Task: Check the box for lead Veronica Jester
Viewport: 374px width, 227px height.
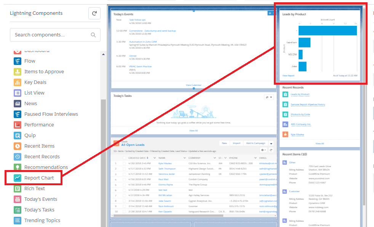Action: coord(124,174)
